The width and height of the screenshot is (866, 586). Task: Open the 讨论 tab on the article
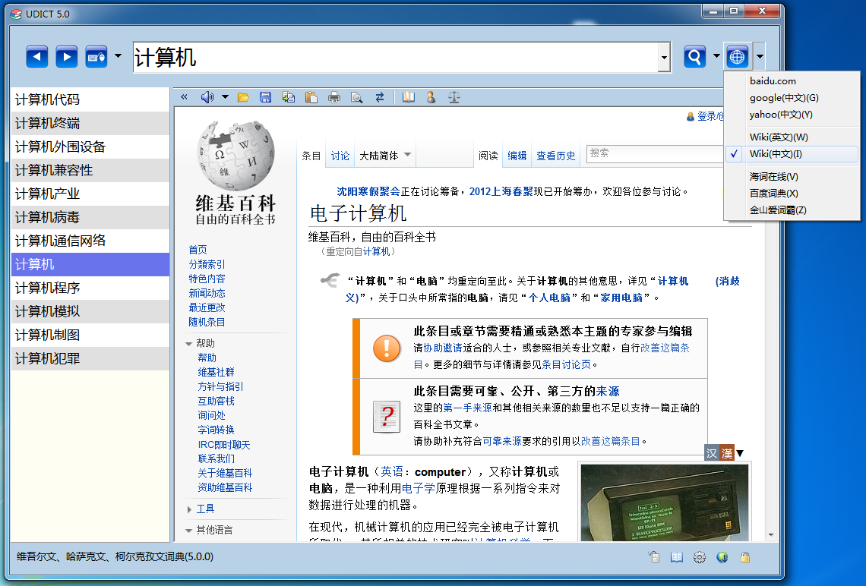pos(340,156)
